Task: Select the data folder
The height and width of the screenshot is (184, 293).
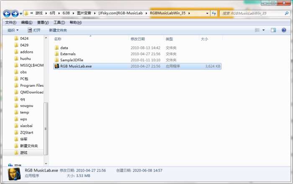Action: [64, 48]
